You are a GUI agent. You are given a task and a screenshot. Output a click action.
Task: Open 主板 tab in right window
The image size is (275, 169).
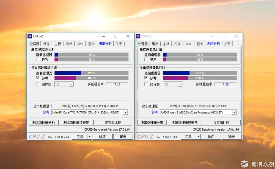pos(166,44)
